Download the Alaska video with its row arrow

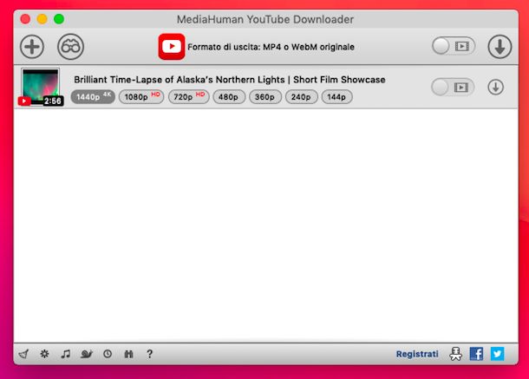495,87
